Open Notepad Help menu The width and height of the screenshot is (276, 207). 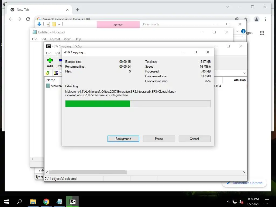[78, 39]
